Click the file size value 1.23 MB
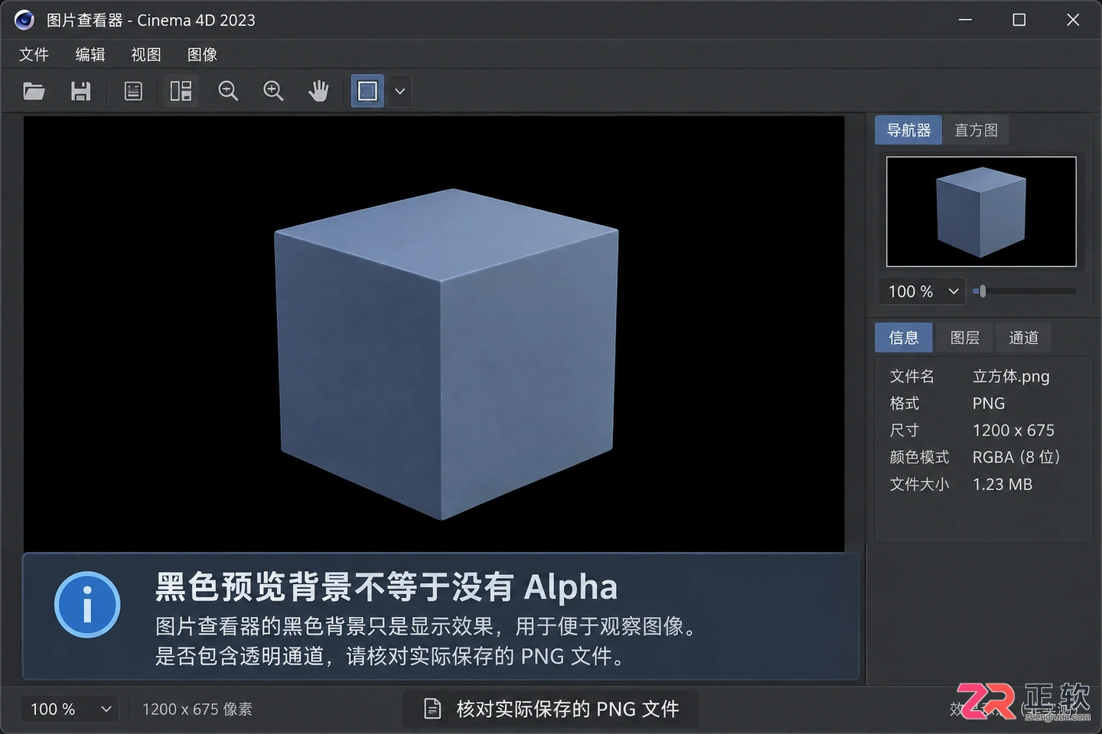This screenshot has height=734, width=1102. [1003, 484]
